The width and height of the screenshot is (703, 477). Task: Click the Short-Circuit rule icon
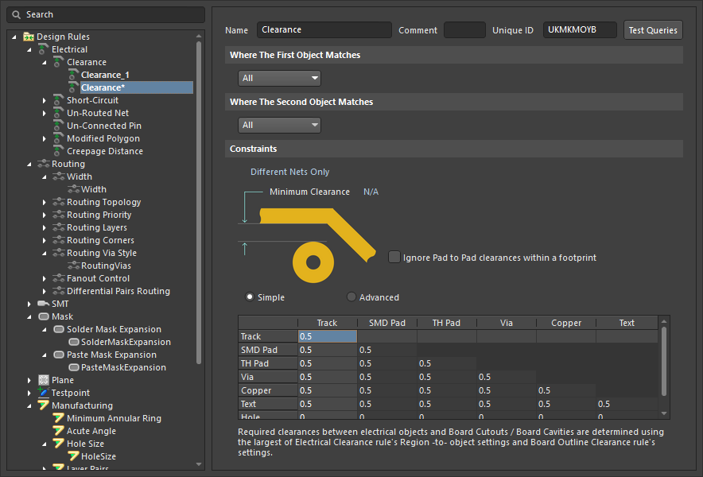(x=58, y=100)
